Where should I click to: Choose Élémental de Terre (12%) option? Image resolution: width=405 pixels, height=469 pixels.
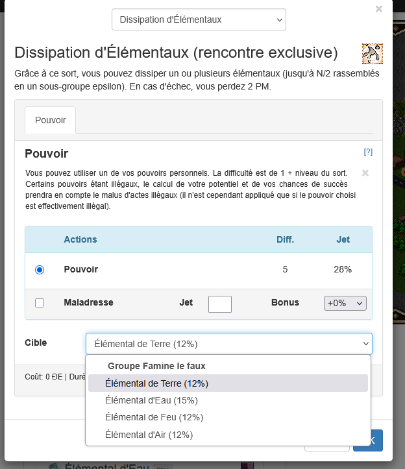156,383
